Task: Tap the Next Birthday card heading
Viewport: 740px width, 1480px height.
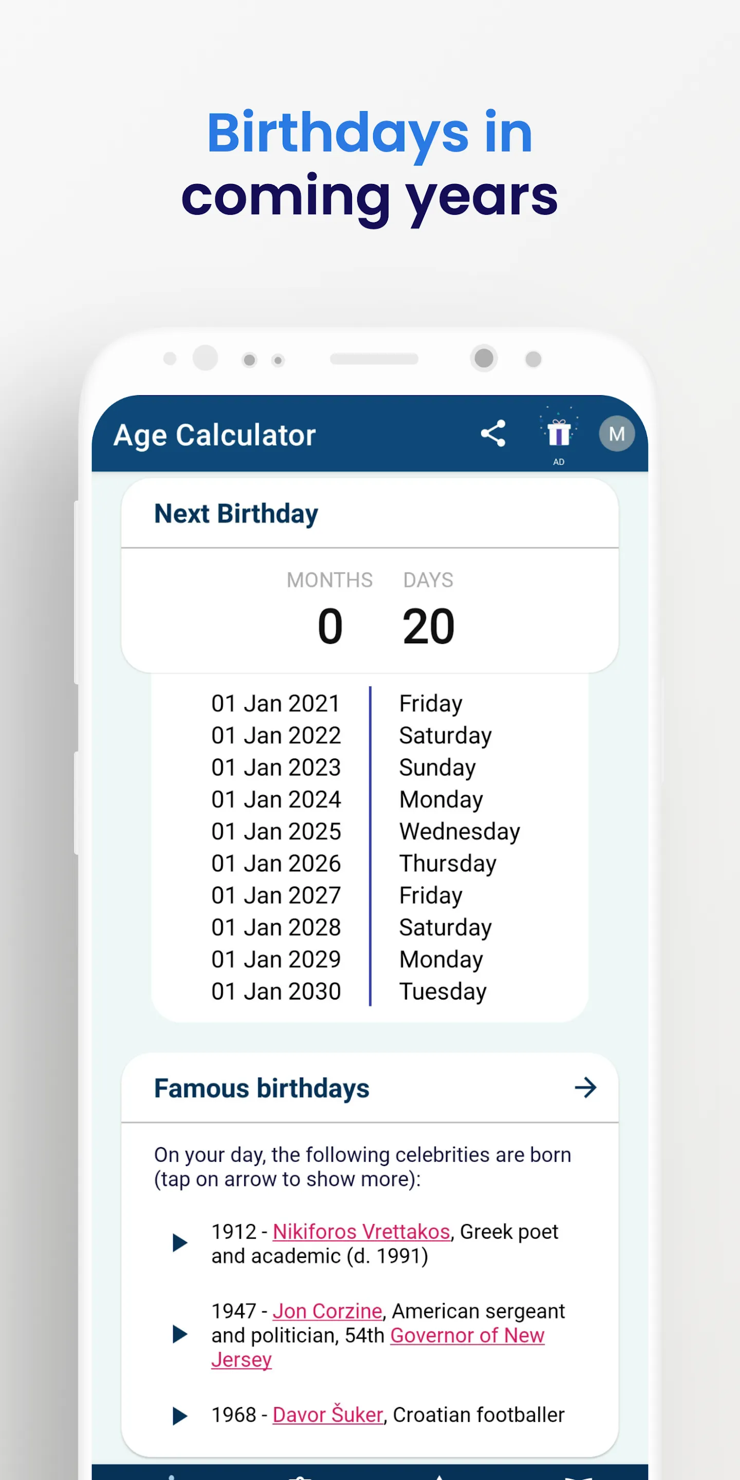Action: (x=235, y=514)
